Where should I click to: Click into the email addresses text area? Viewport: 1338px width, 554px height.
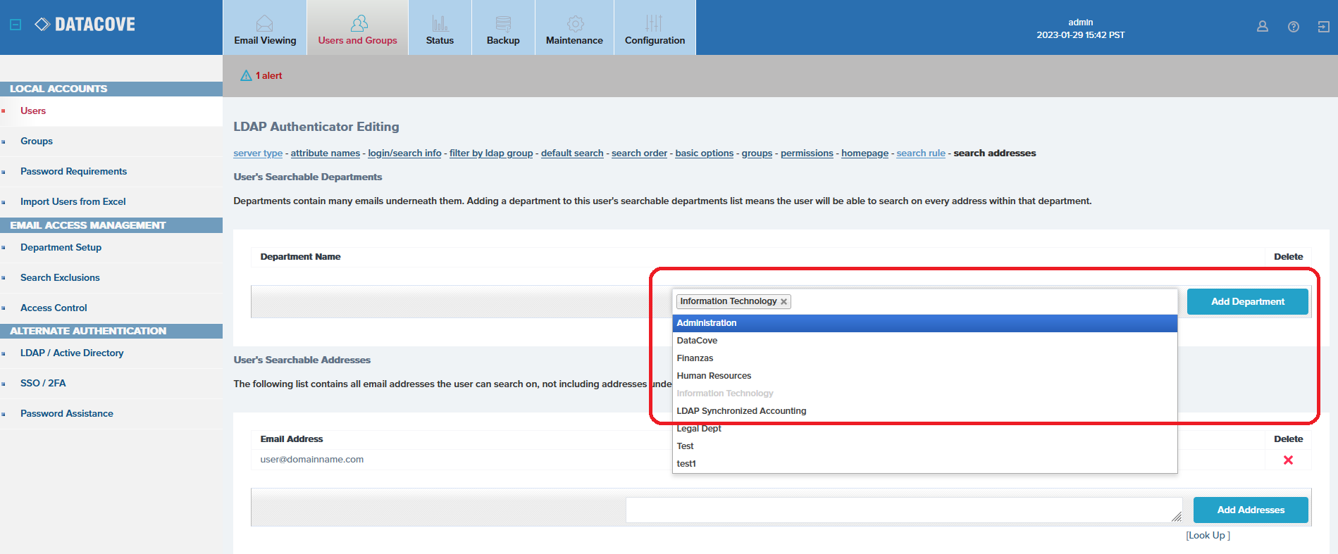click(902, 510)
